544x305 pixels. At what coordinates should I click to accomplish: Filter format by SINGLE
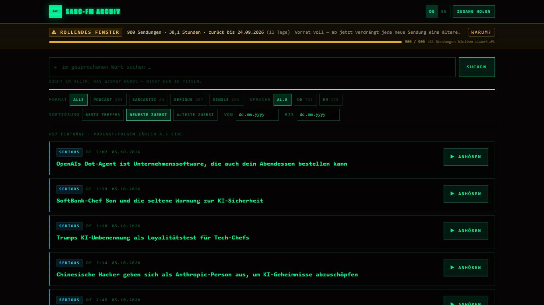226,100
